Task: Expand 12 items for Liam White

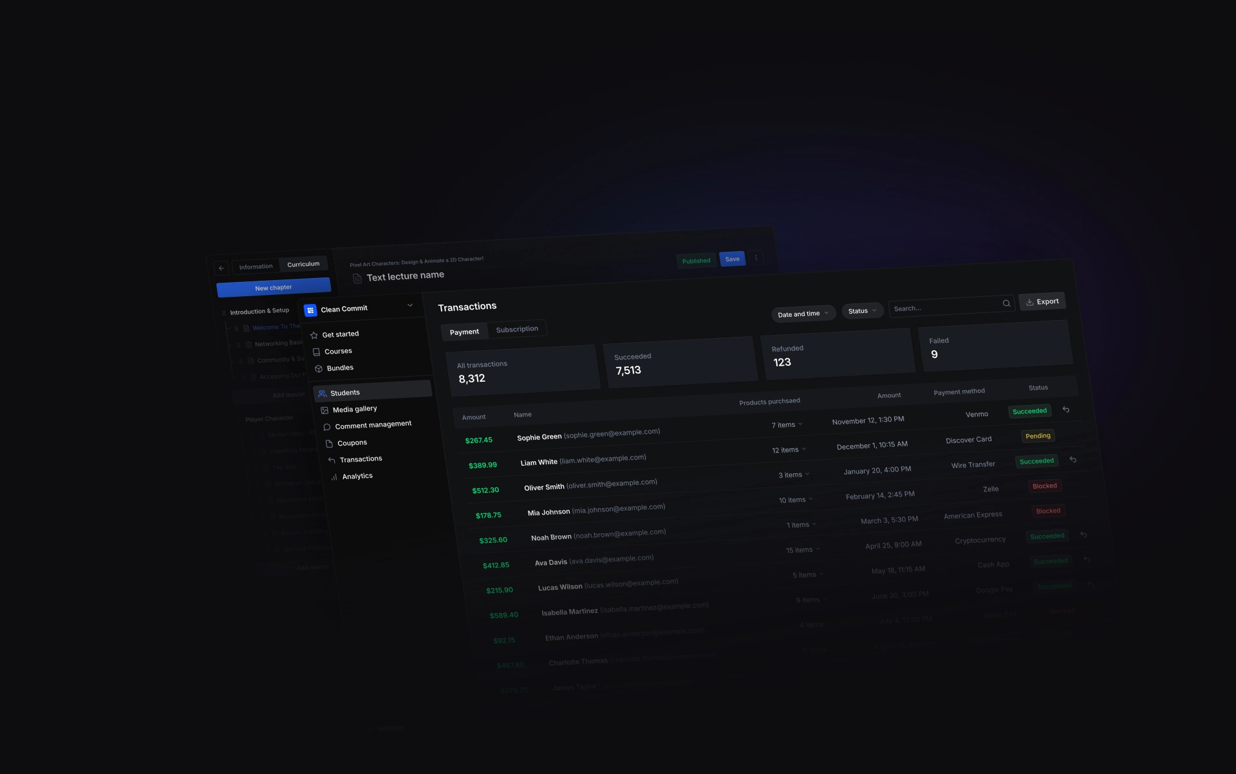Action: pyautogui.click(x=789, y=449)
